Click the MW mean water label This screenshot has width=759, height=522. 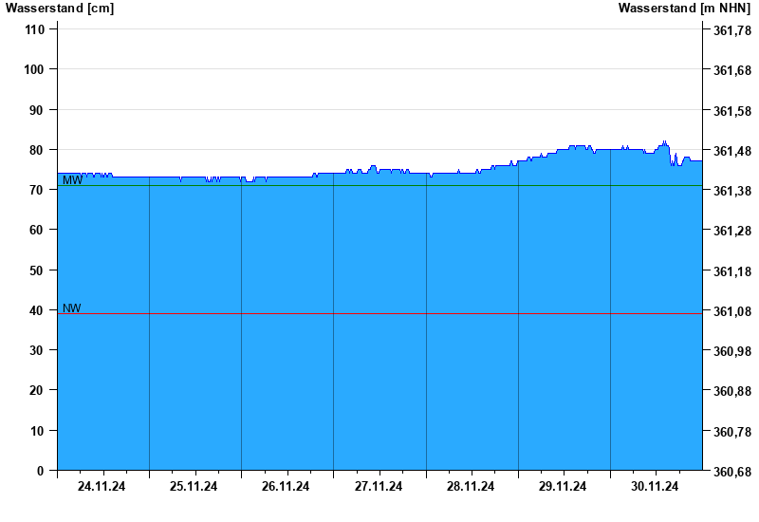coord(72,180)
